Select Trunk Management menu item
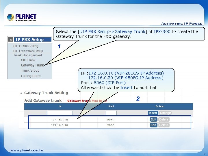This screenshot has height=156, width=208. (28, 55)
